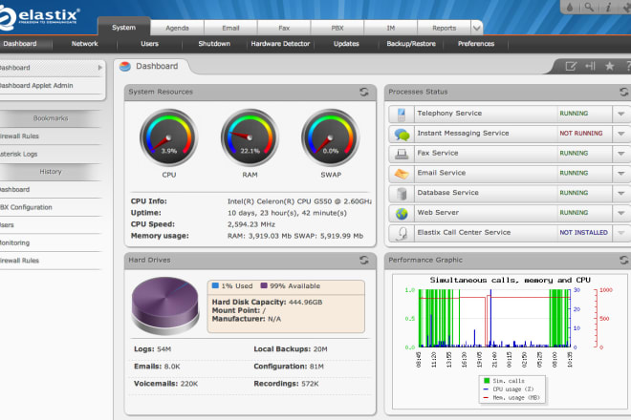Click the performance graph chart
The width and height of the screenshot is (631, 420).
point(510,342)
